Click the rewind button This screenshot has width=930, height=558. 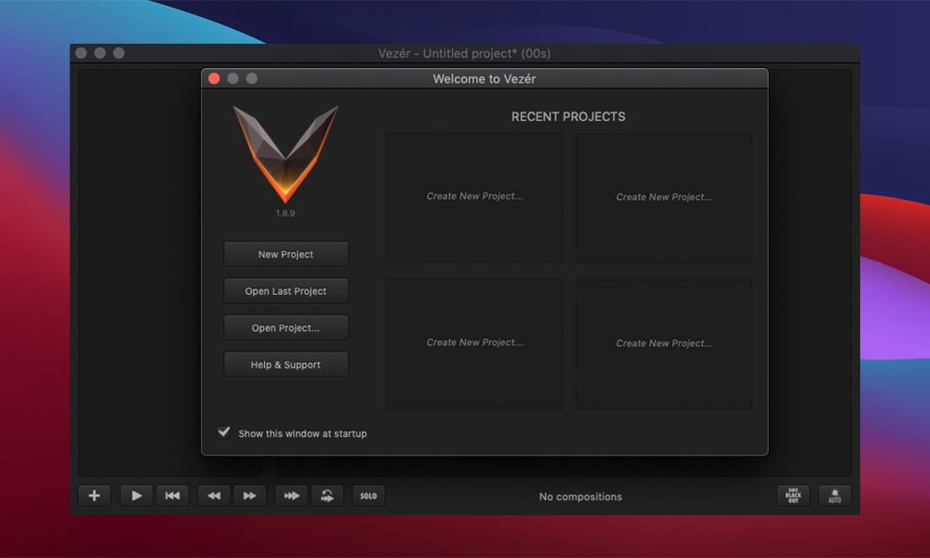(214, 496)
